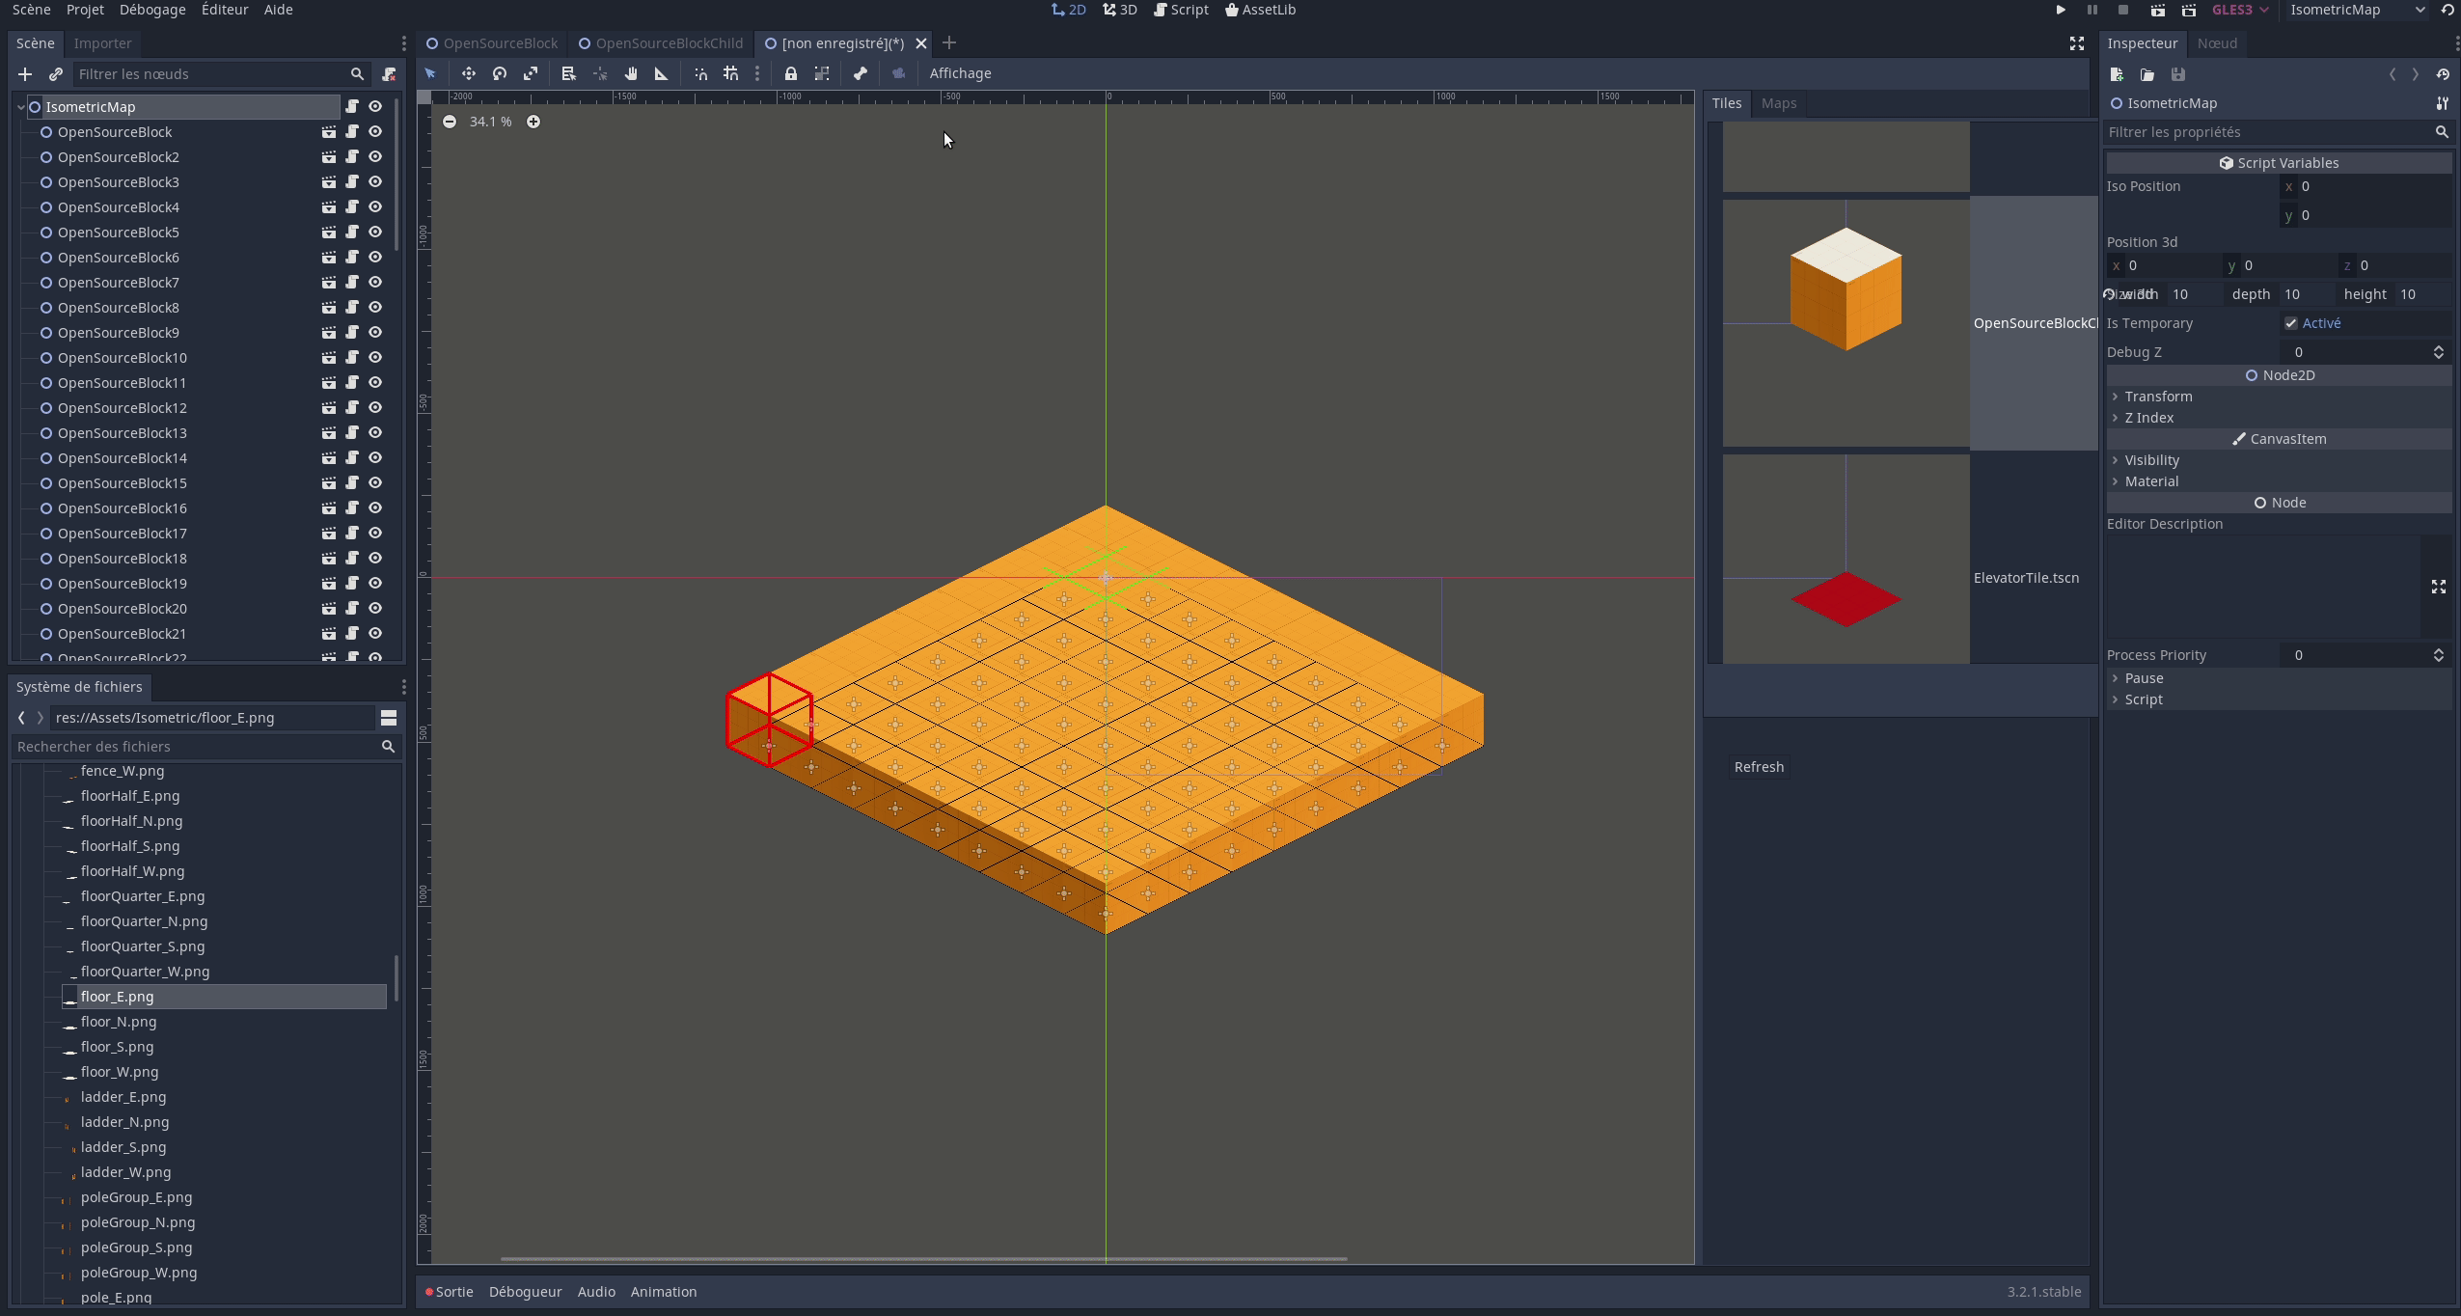The height and width of the screenshot is (1316, 2461).
Task: Activate the Ruler mode tool
Action: coord(662,73)
